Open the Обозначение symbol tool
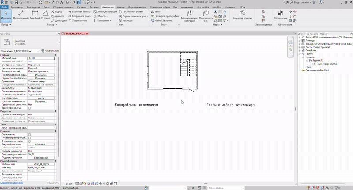Image resolution: width=353 pixels, height=190 pixels. [280, 15]
